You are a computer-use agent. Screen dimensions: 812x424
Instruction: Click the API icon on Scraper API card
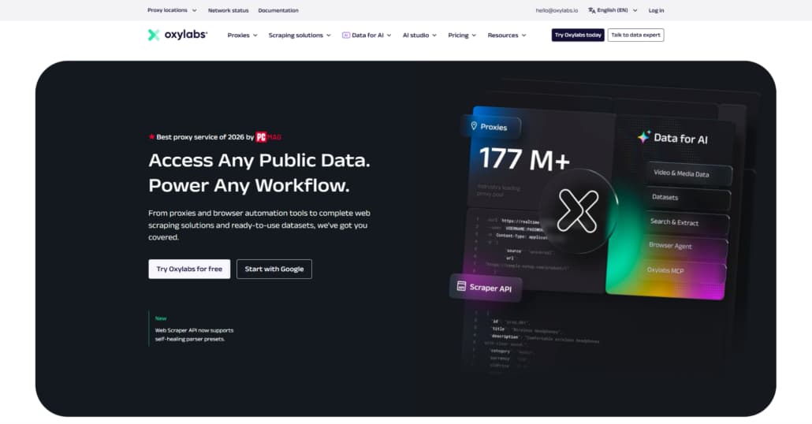coord(461,286)
